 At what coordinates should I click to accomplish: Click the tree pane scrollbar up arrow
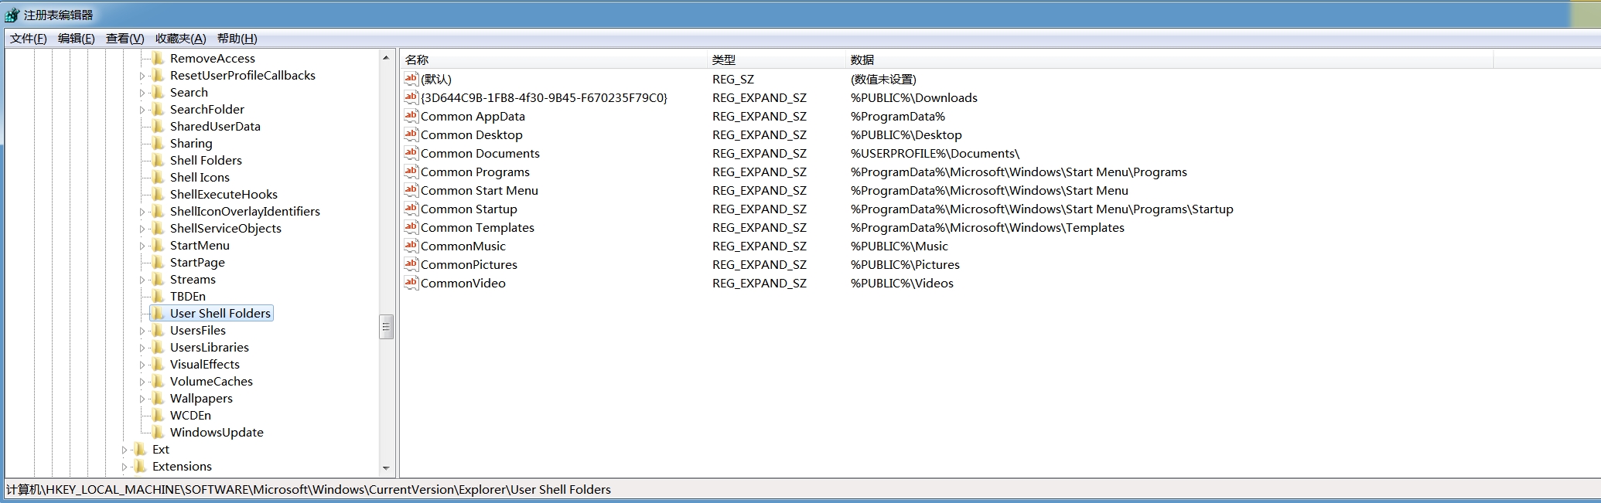point(386,58)
